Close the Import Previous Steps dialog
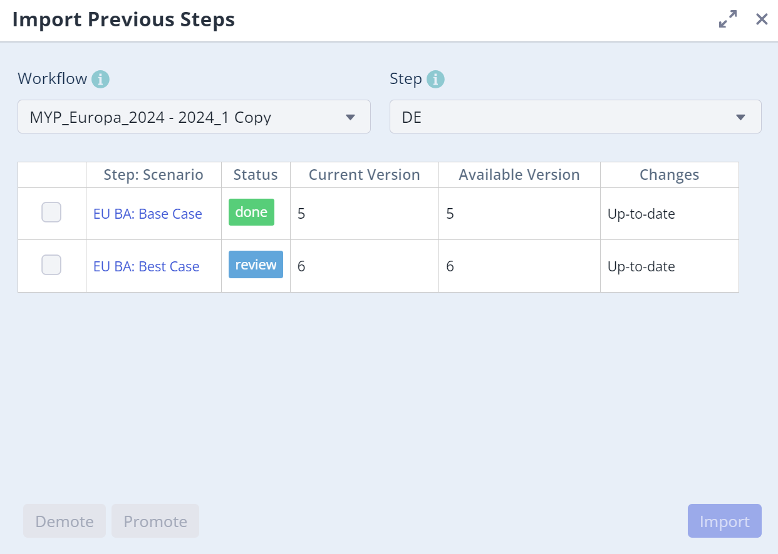Viewport: 778px width, 554px height. pyautogui.click(x=762, y=19)
